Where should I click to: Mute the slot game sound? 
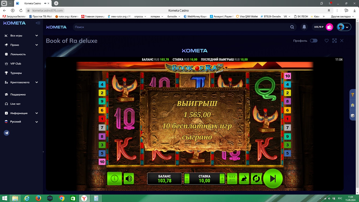click(129, 178)
